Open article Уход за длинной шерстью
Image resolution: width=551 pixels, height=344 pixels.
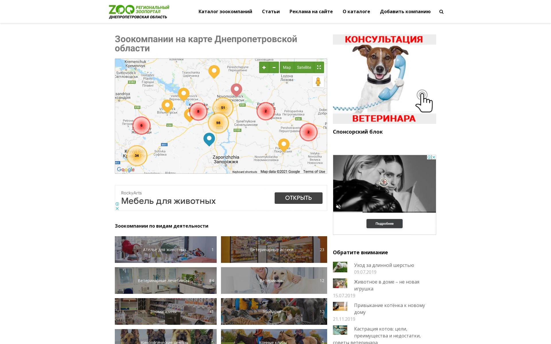coord(384,265)
